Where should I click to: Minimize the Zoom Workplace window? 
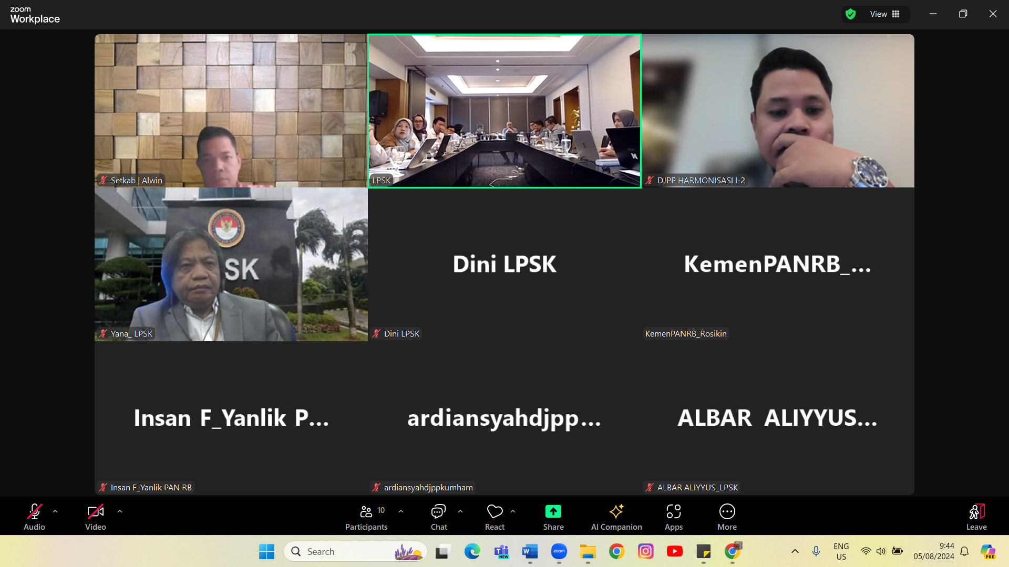click(933, 14)
